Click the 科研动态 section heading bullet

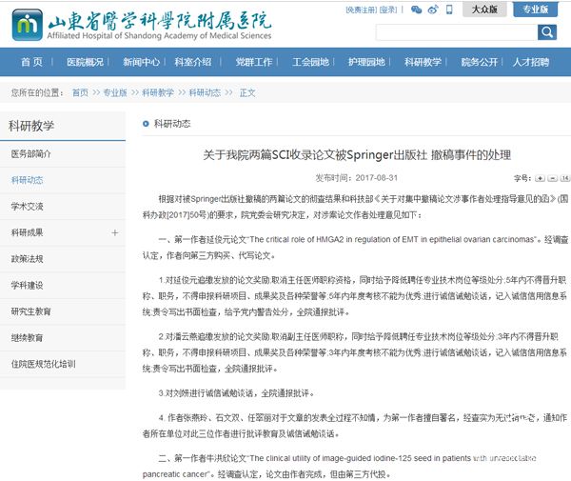pos(146,124)
